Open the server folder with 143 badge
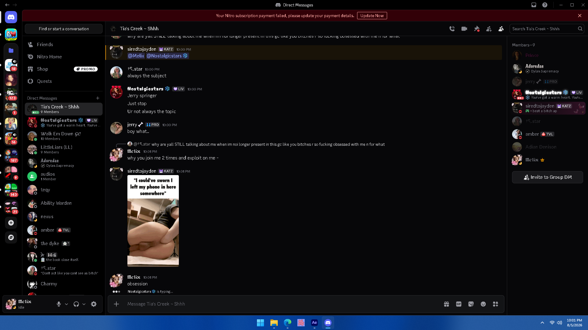Image resolution: width=588 pixels, height=330 pixels. 11,190
